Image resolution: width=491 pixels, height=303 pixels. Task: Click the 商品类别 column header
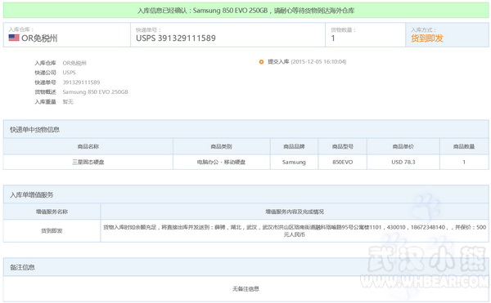click(222, 146)
